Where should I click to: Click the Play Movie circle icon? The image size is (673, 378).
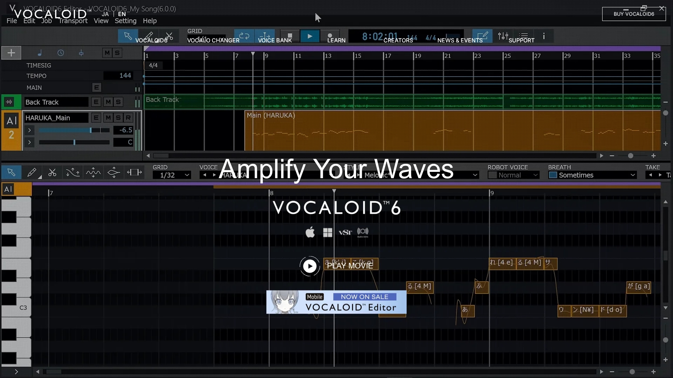[x=310, y=266]
